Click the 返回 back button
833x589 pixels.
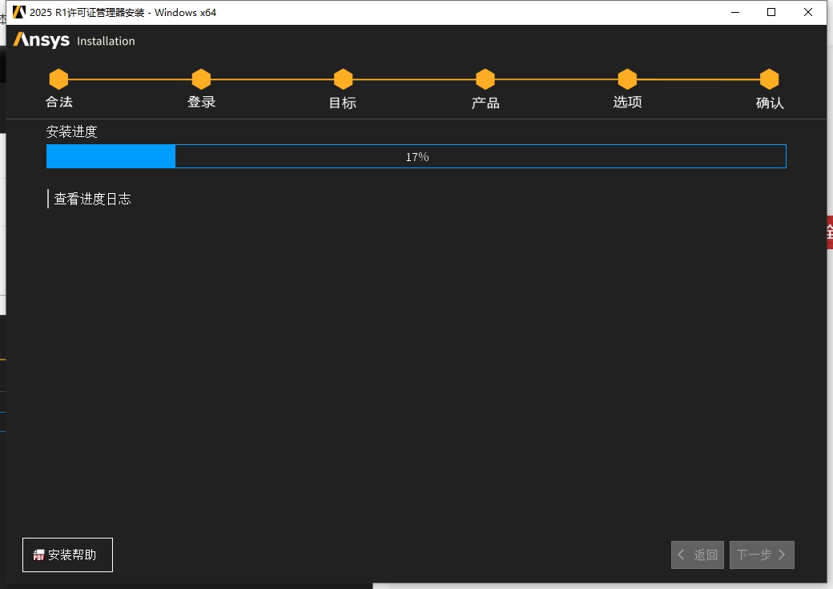[x=698, y=555]
